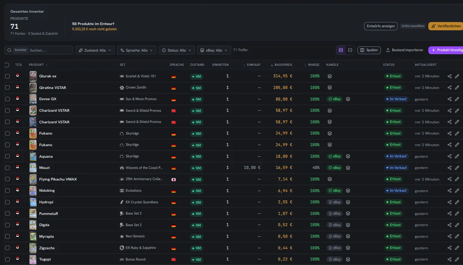
Task: Sort by the Produkt column header
Action: [38, 65]
